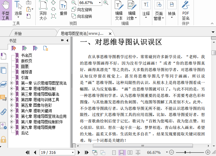216x156 pixels.
Task: Click the zoom slider in the status bar
Action: click(185, 152)
